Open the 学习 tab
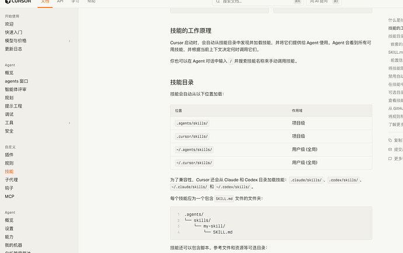403x253 pixels. tap(75, 2)
